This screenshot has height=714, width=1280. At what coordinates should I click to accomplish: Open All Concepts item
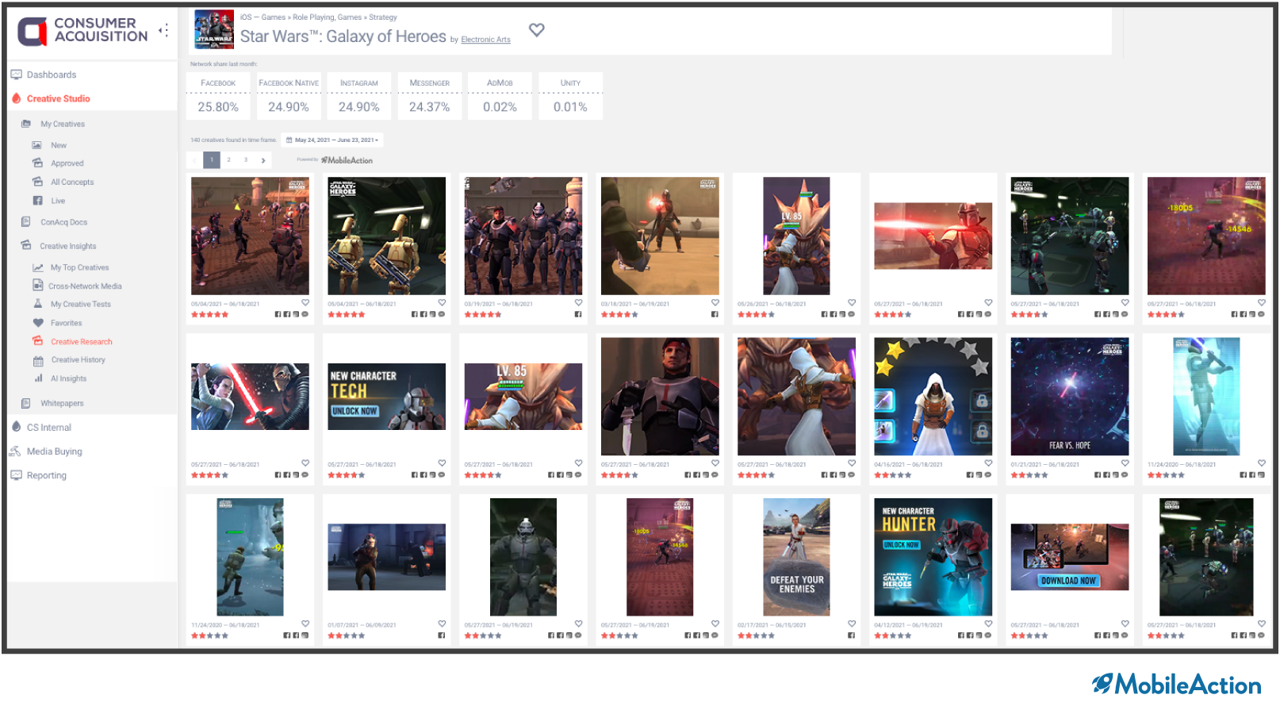point(72,182)
